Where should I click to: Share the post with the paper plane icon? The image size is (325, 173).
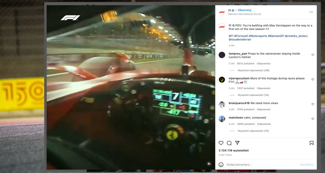(237, 143)
